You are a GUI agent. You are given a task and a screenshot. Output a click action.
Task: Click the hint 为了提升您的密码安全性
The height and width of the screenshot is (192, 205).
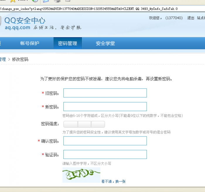pos(82,132)
